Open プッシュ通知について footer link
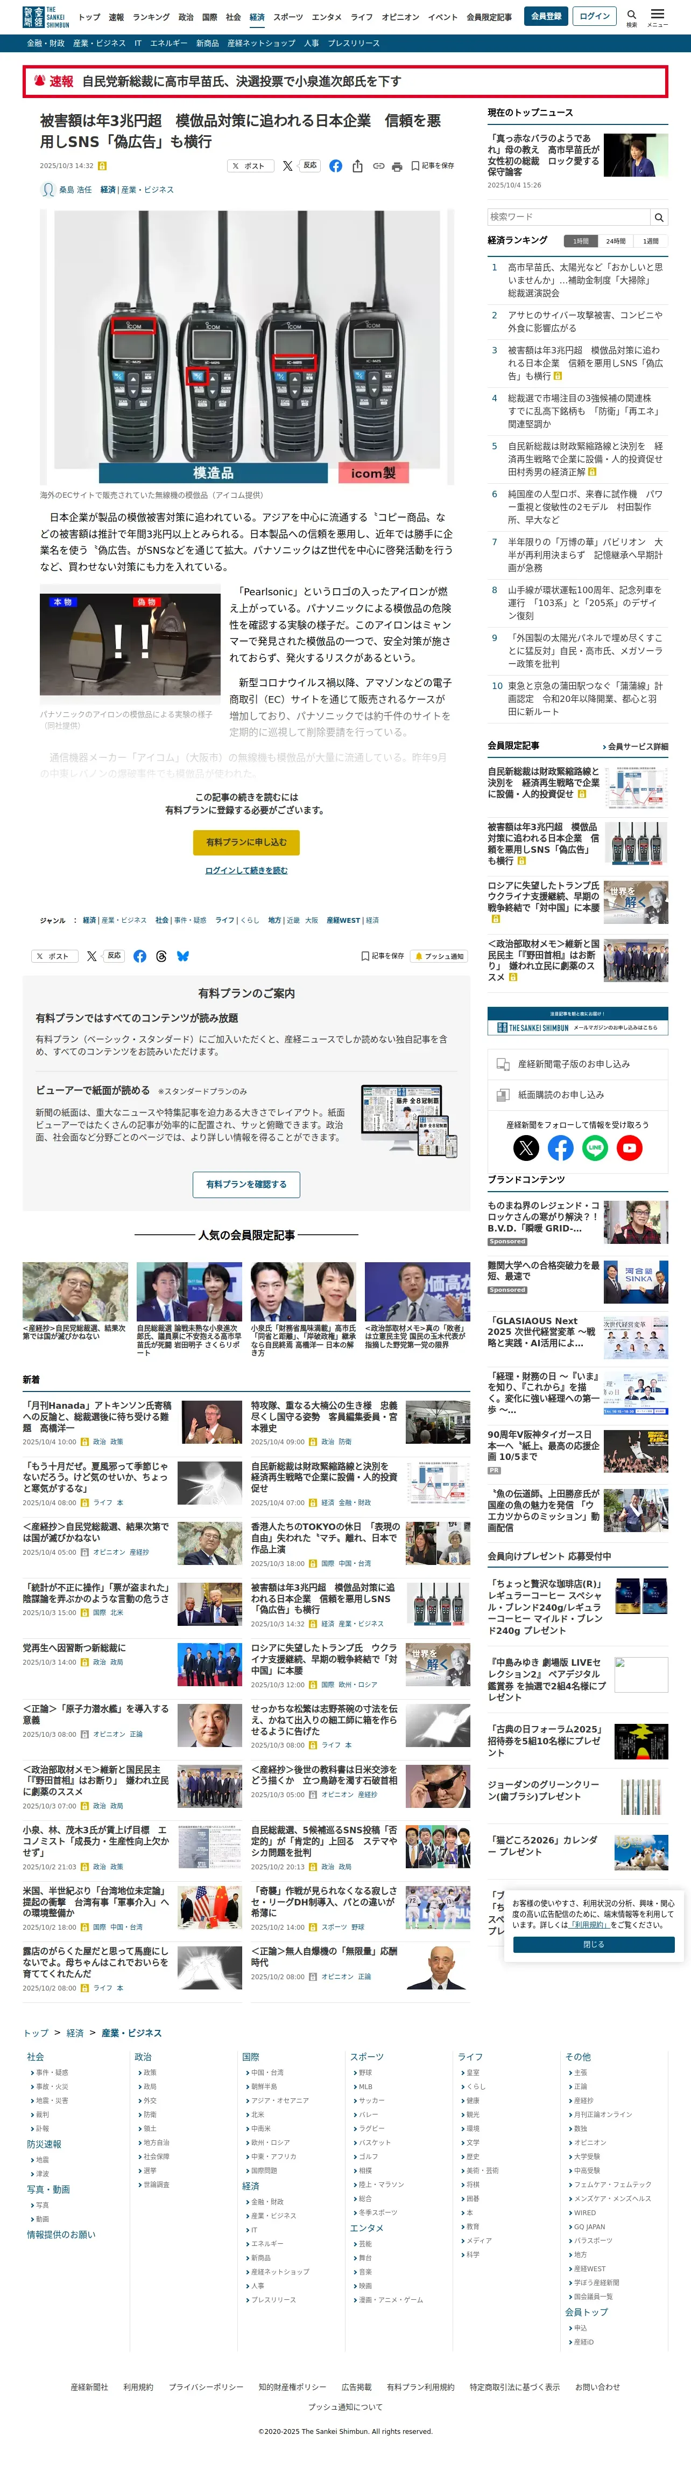Image resolution: width=691 pixels, height=2470 pixels. coord(345,2407)
